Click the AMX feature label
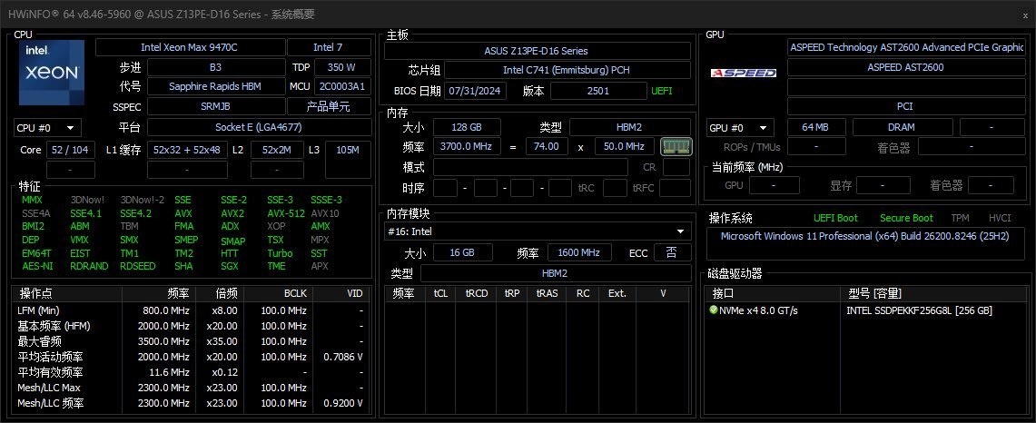The height and width of the screenshot is (423, 1036). [321, 226]
